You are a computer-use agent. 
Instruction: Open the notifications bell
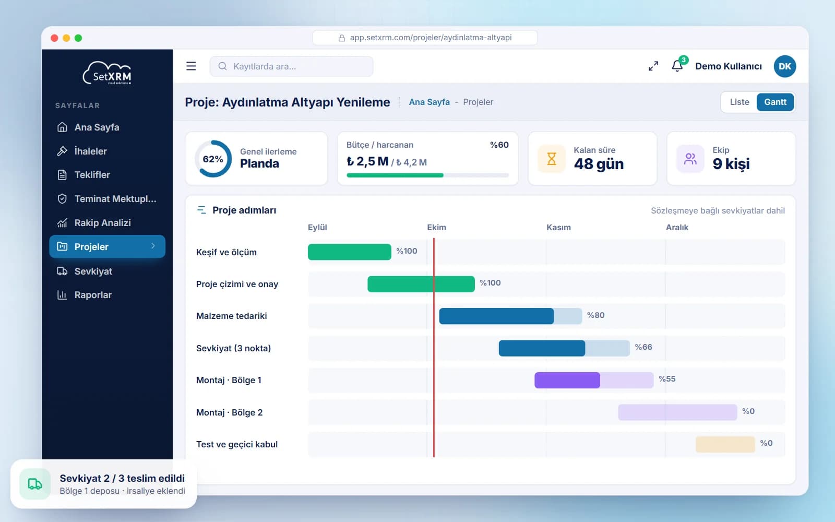[677, 66]
